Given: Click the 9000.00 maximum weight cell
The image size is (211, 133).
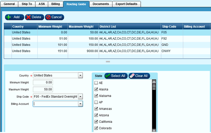Looking at the screenshot, I should pyautogui.click(x=83, y=51).
